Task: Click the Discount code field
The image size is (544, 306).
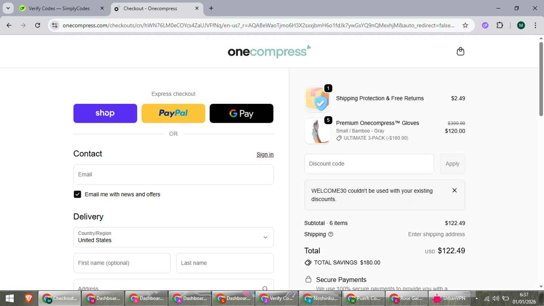Action: 369,164
